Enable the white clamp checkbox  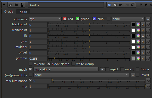pos(73,64)
